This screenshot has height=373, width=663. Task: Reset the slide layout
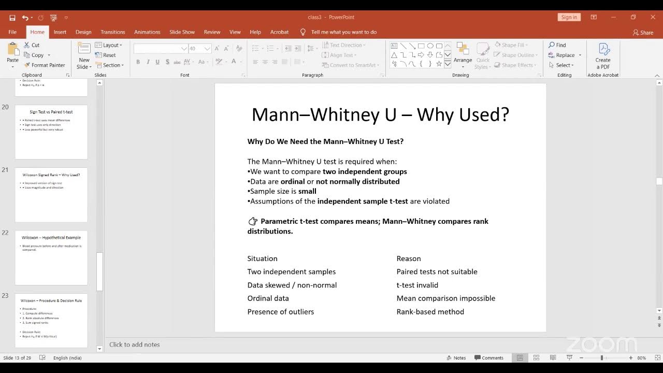105,55
